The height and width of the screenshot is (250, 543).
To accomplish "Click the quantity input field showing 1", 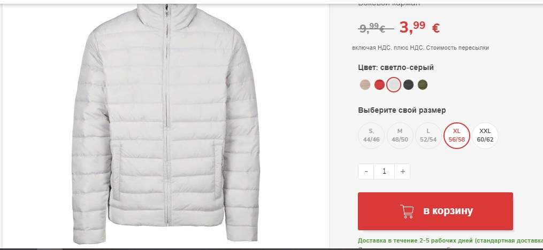I will (x=385, y=171).
